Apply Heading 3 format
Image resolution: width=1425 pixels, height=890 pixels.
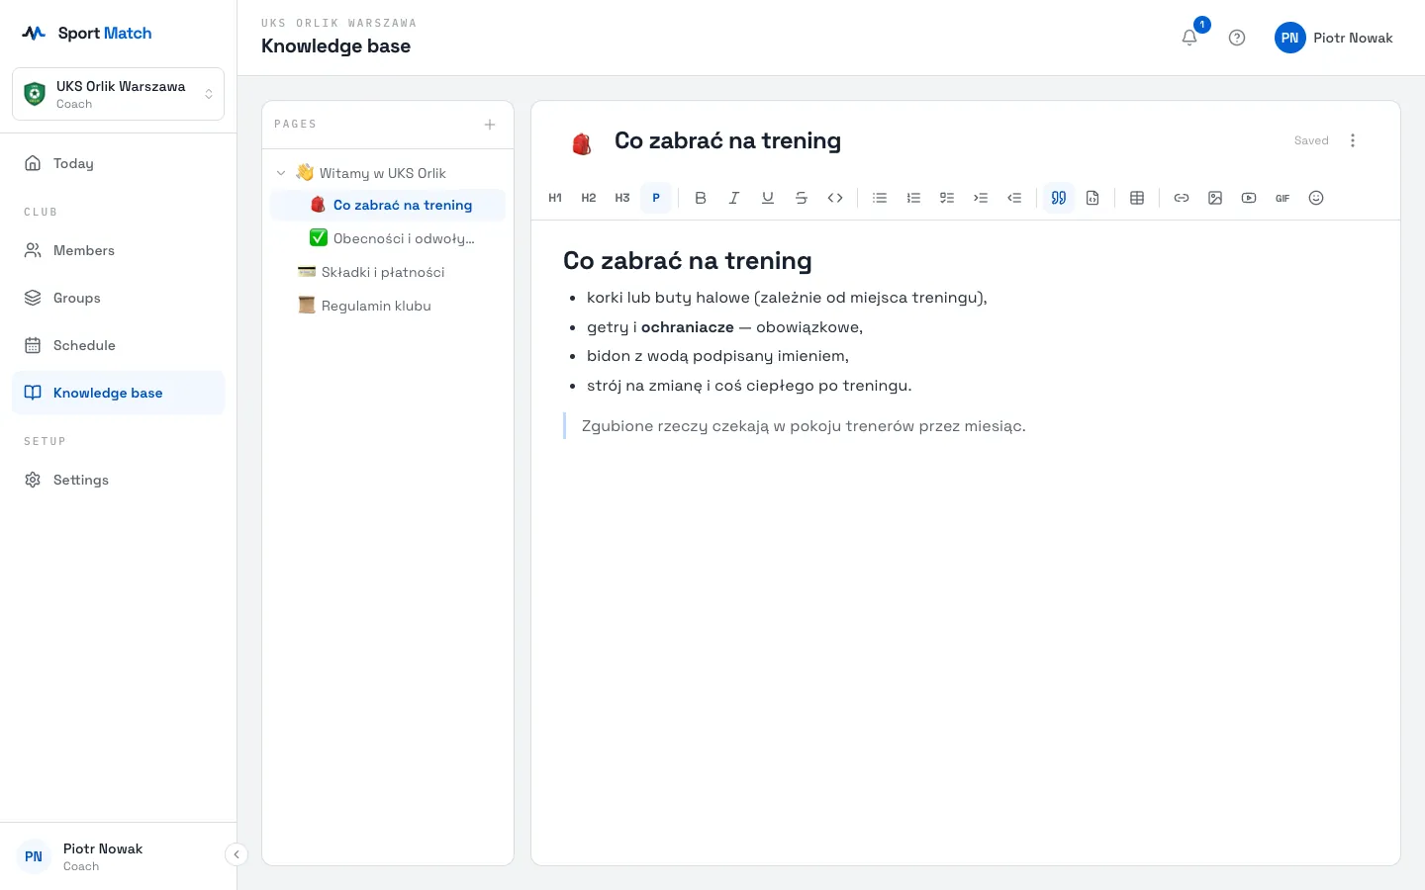(622, 198)
